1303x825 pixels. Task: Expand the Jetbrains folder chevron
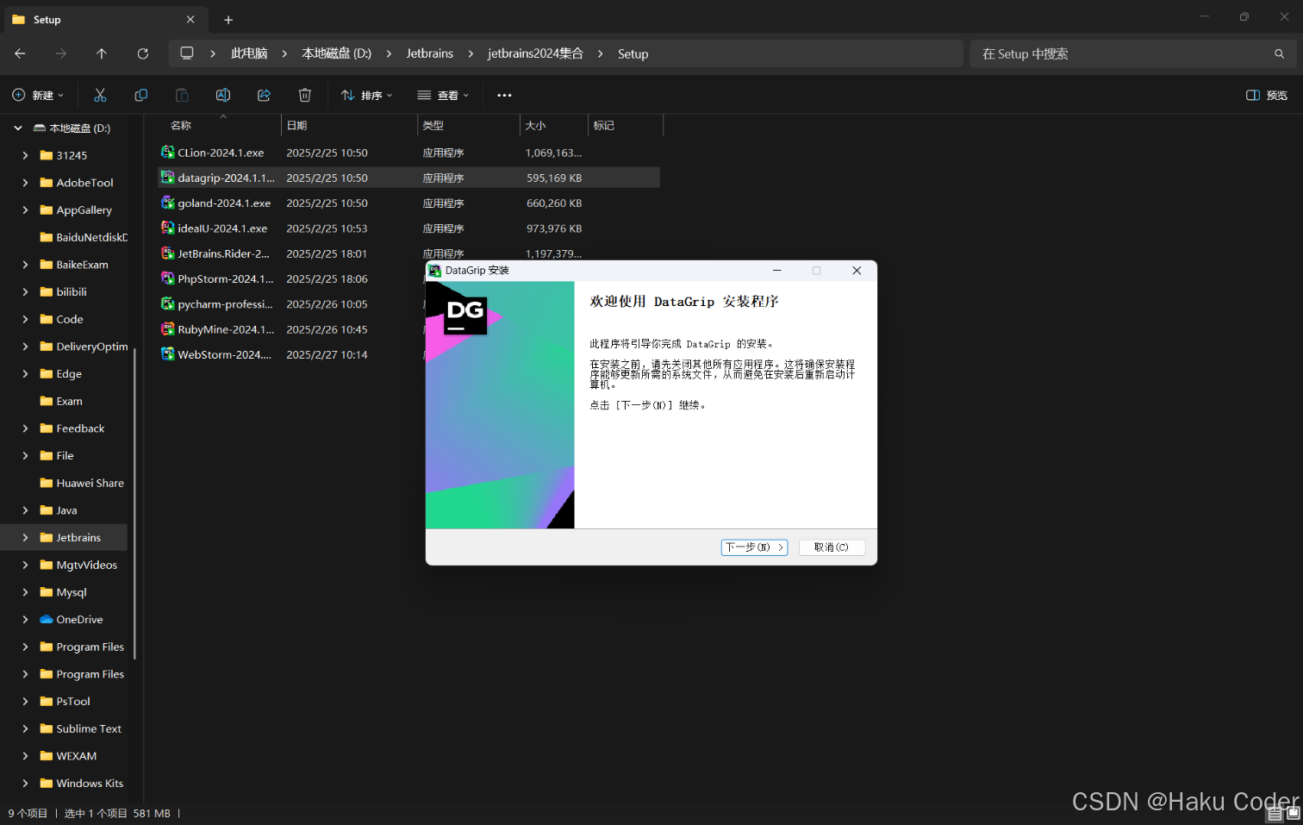pos(25,538)
